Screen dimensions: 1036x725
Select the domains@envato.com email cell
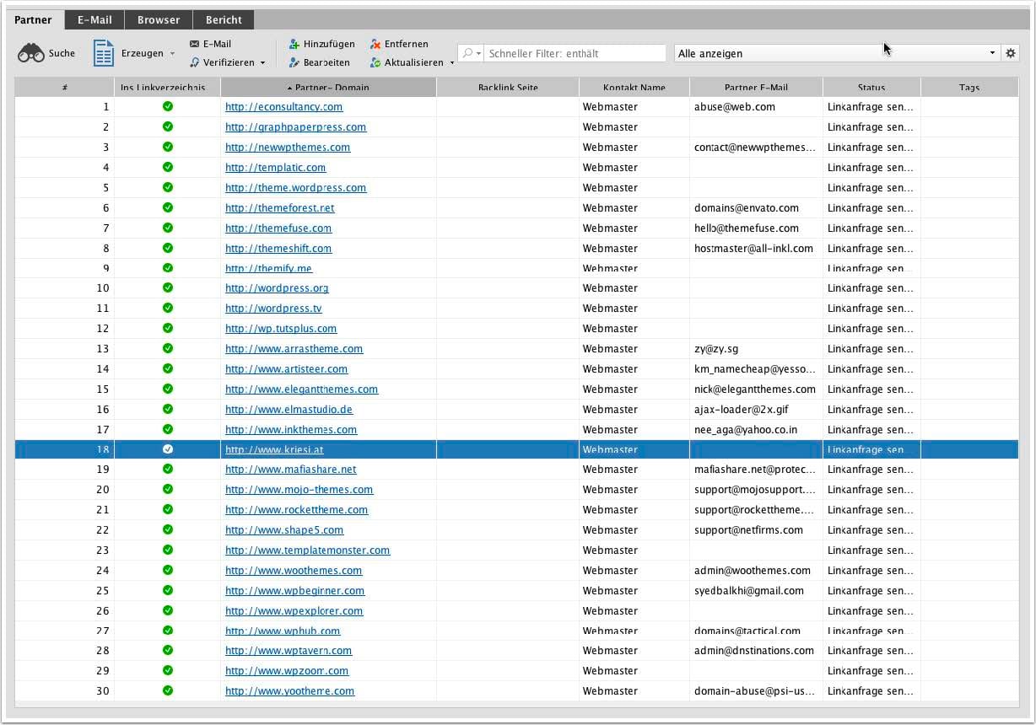tap(756, 207)
